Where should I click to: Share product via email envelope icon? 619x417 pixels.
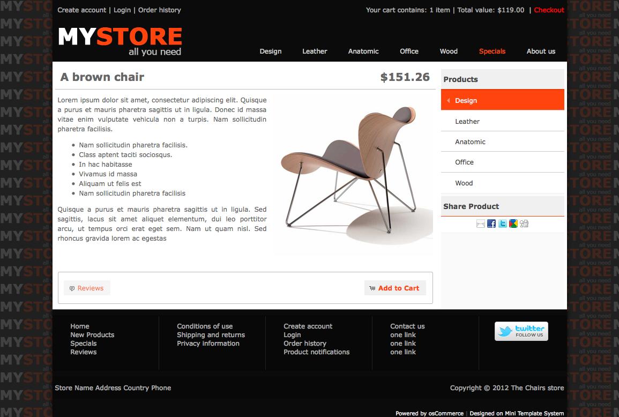480,224
